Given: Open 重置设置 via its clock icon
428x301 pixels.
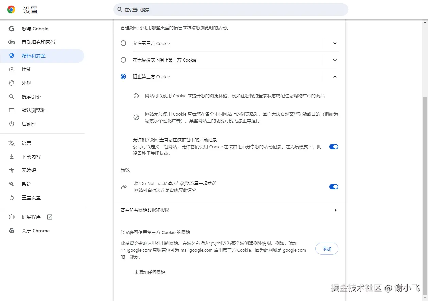Looking at the screenshot, I should (x=11, y=197).
